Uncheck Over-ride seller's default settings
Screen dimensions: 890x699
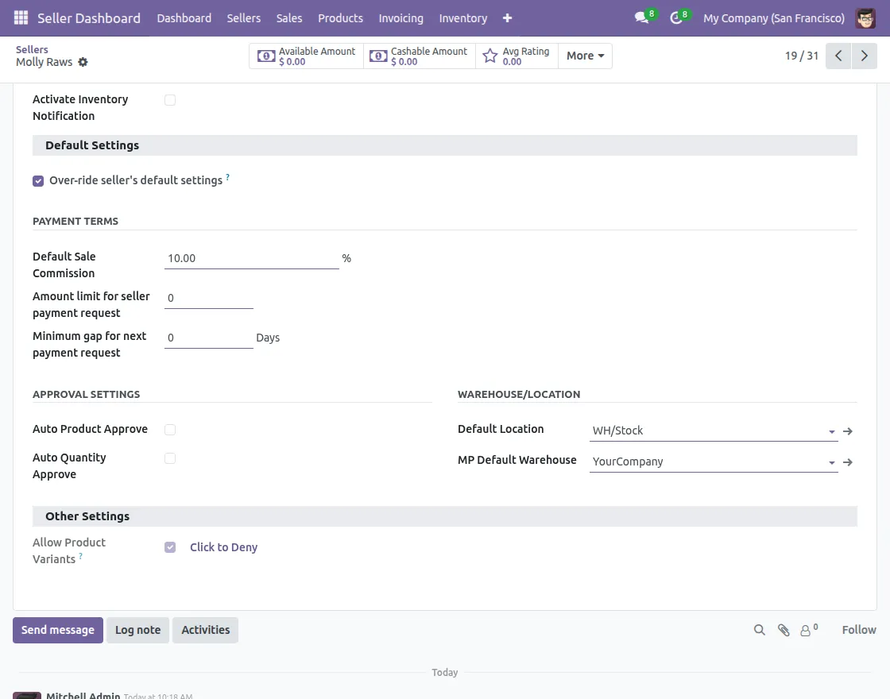38,180
